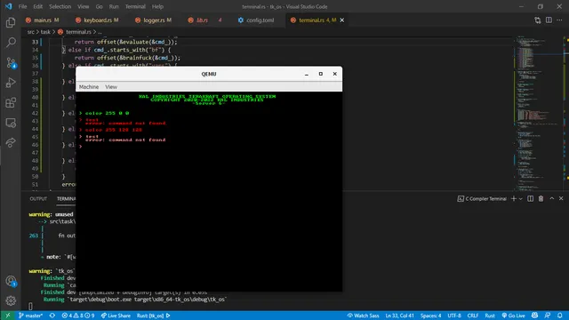Image resolution: width=569 pixels, height=320 pixels.
Task: Click the src breadcrumb segment
Action: [31, 32]
